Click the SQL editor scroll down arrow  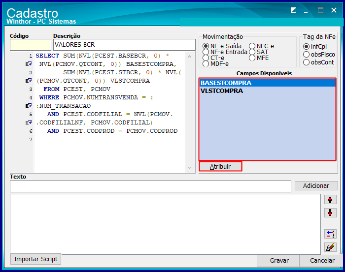189,168
